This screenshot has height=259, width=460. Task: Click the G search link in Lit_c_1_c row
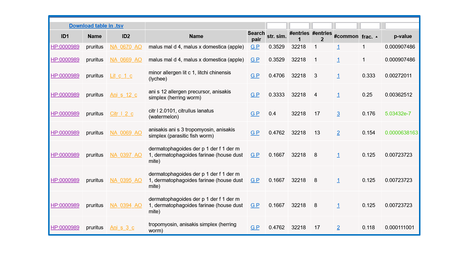pos(253,76)
